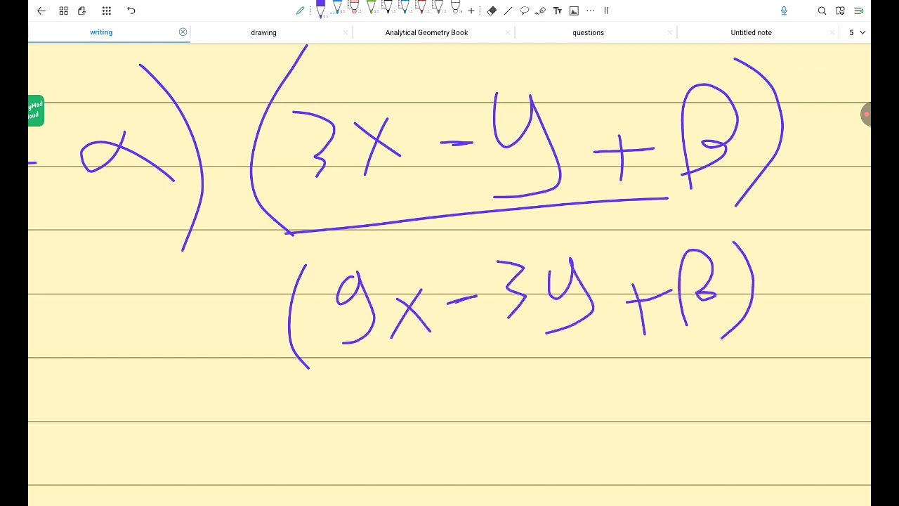Add a new pen with plus

click(471, 11)
